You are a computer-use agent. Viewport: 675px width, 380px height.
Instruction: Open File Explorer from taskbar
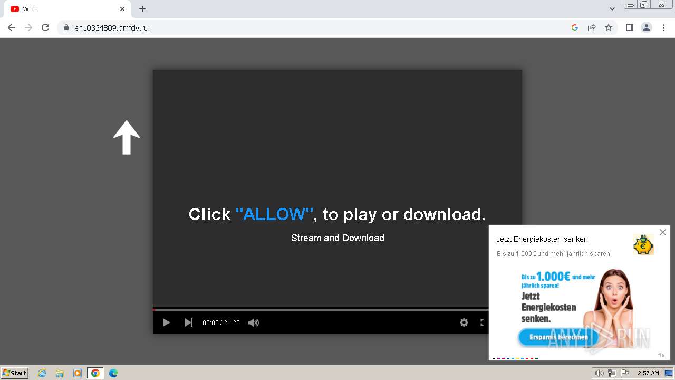[60, 373]
